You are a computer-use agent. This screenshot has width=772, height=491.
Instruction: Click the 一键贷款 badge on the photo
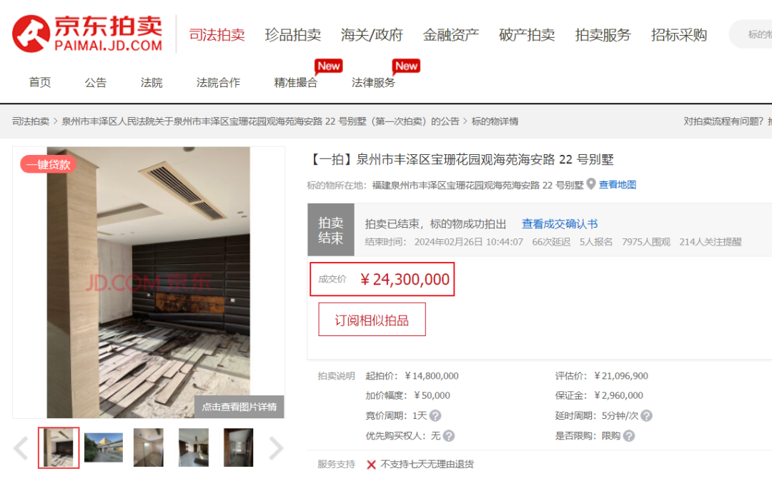click(48, 164)
